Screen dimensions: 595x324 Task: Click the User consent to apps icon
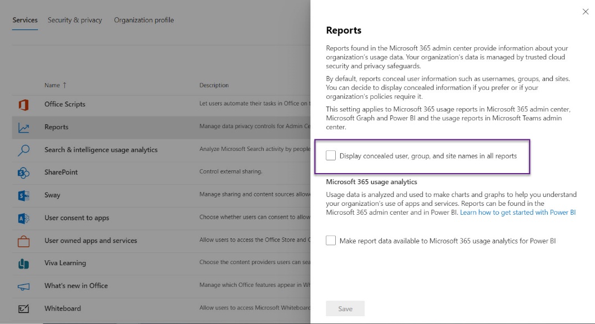pos(23,218)
